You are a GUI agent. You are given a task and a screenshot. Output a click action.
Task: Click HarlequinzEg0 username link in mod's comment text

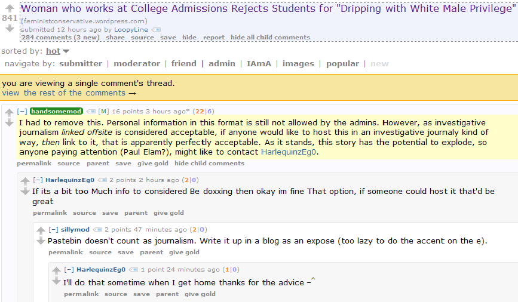[289, 152]
